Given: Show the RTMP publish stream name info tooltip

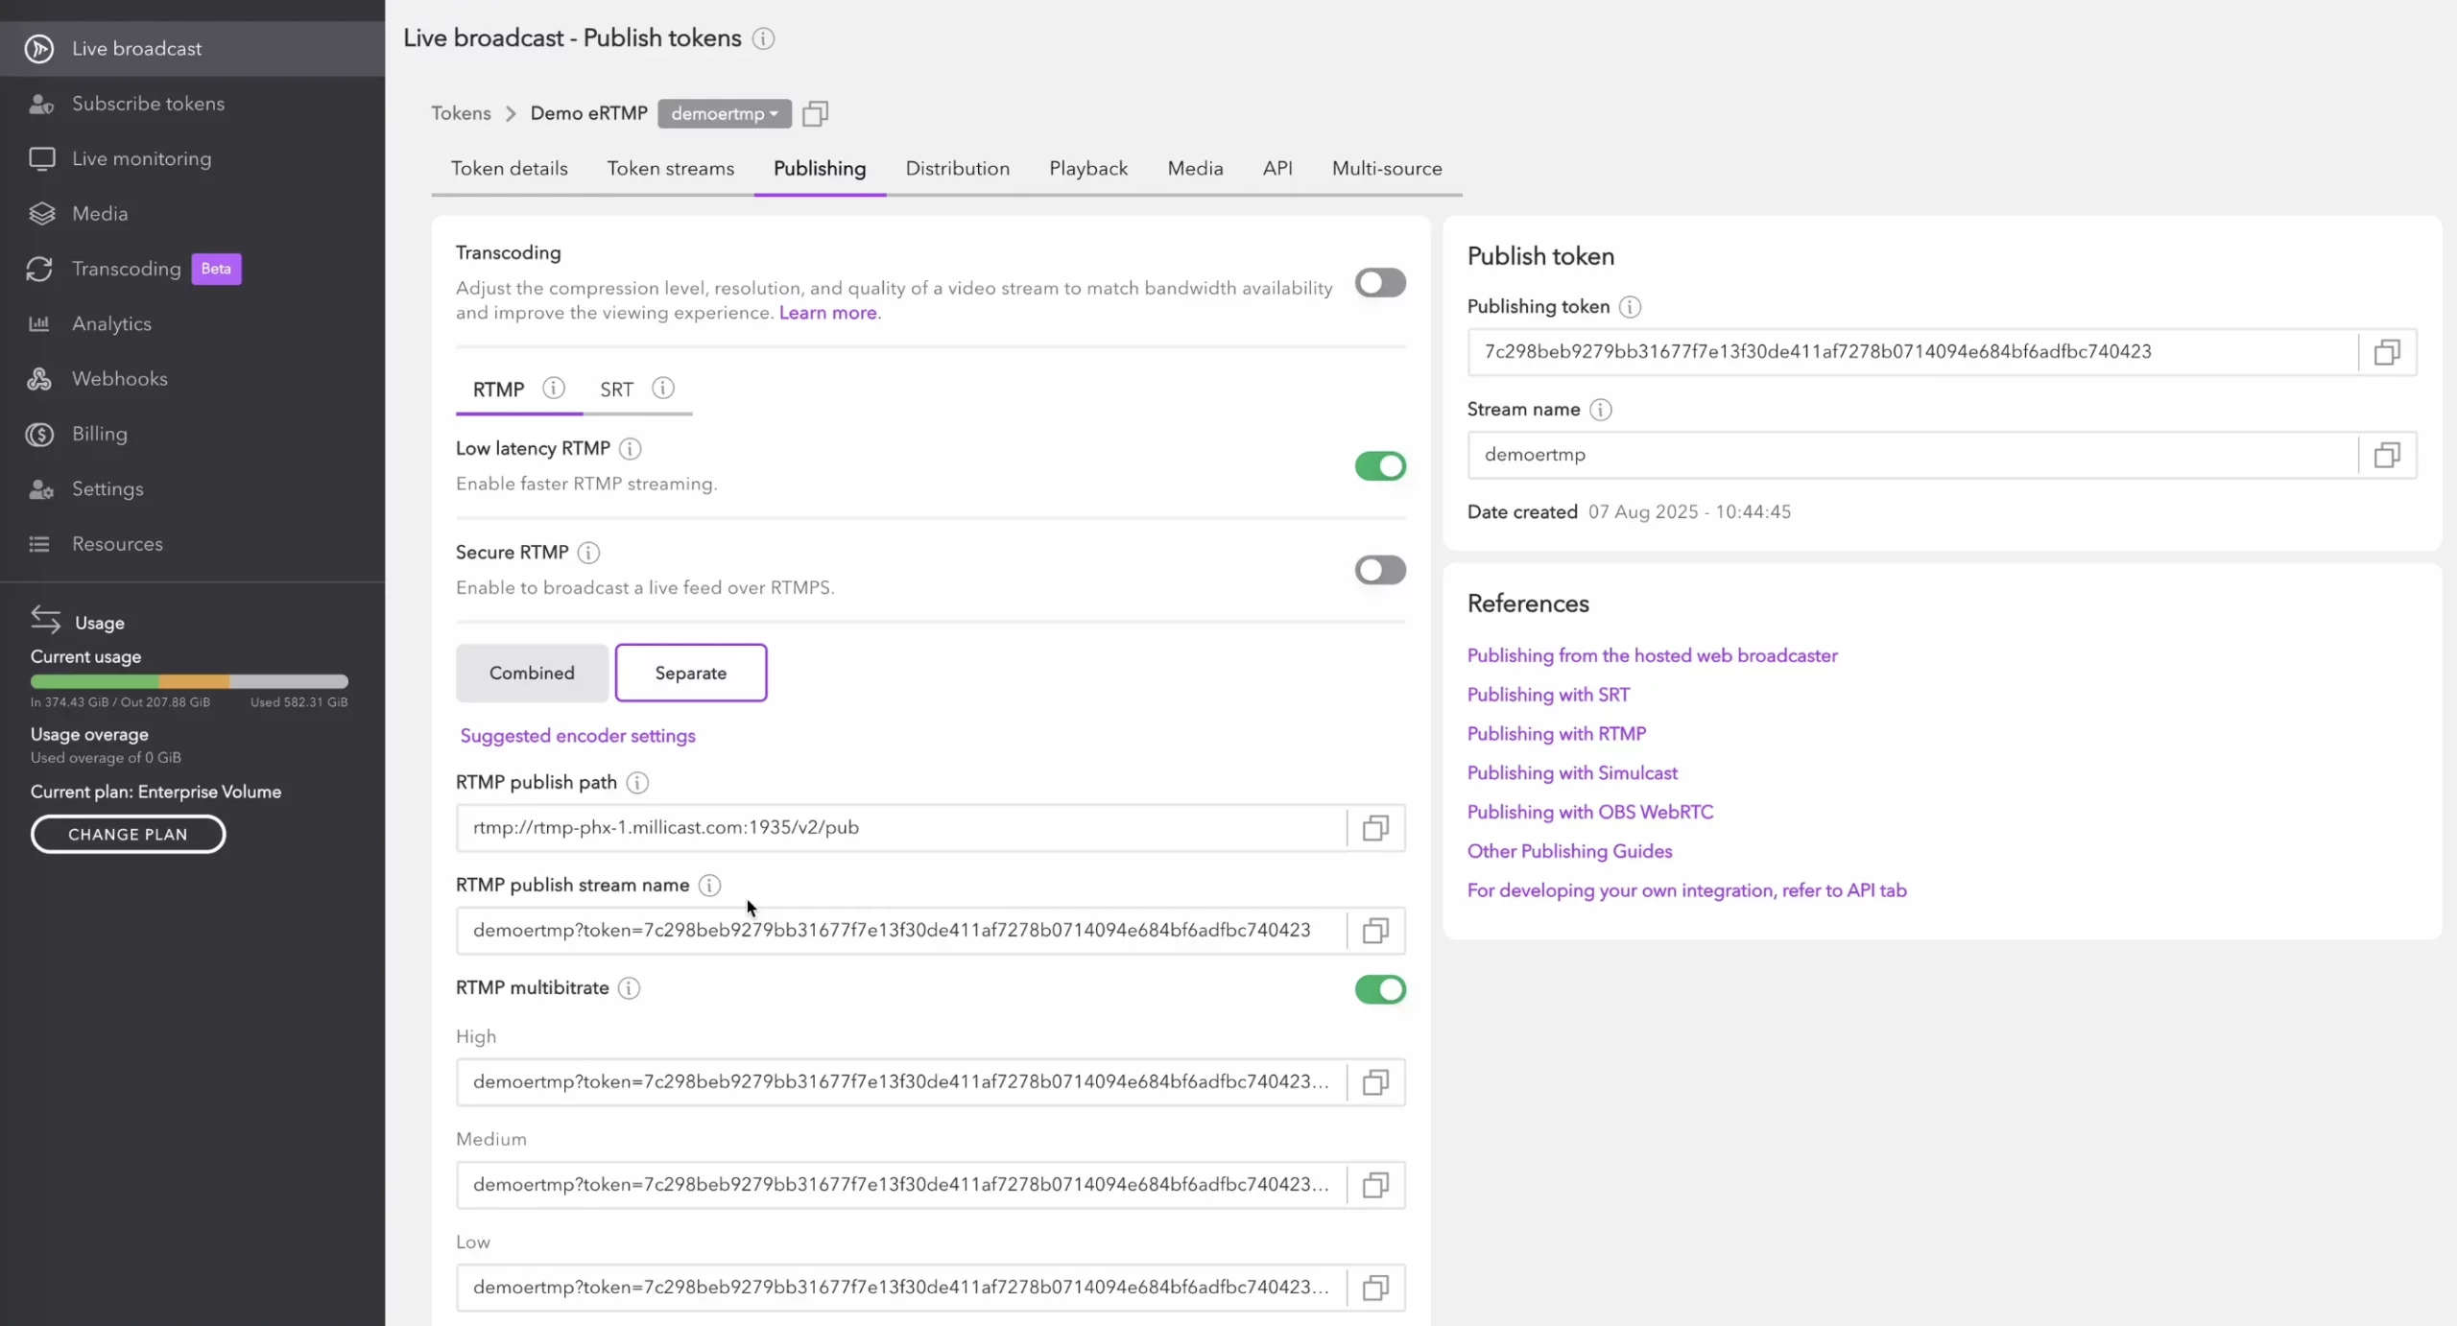Looking at the screenshot, I should [x=708, y=885].
